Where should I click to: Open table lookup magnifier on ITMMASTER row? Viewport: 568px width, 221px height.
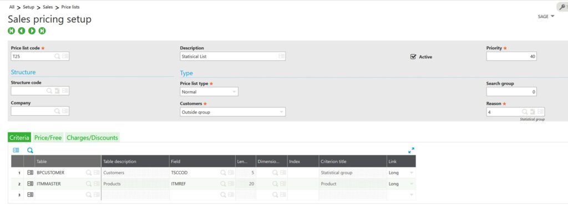coord(89,184)
